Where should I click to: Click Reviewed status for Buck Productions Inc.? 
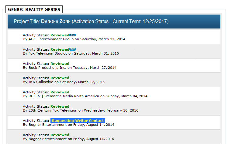click(x=60, y=64)
